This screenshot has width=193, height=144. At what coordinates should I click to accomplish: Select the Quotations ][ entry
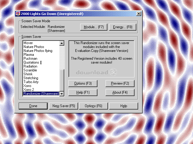(x=41, y=62)
